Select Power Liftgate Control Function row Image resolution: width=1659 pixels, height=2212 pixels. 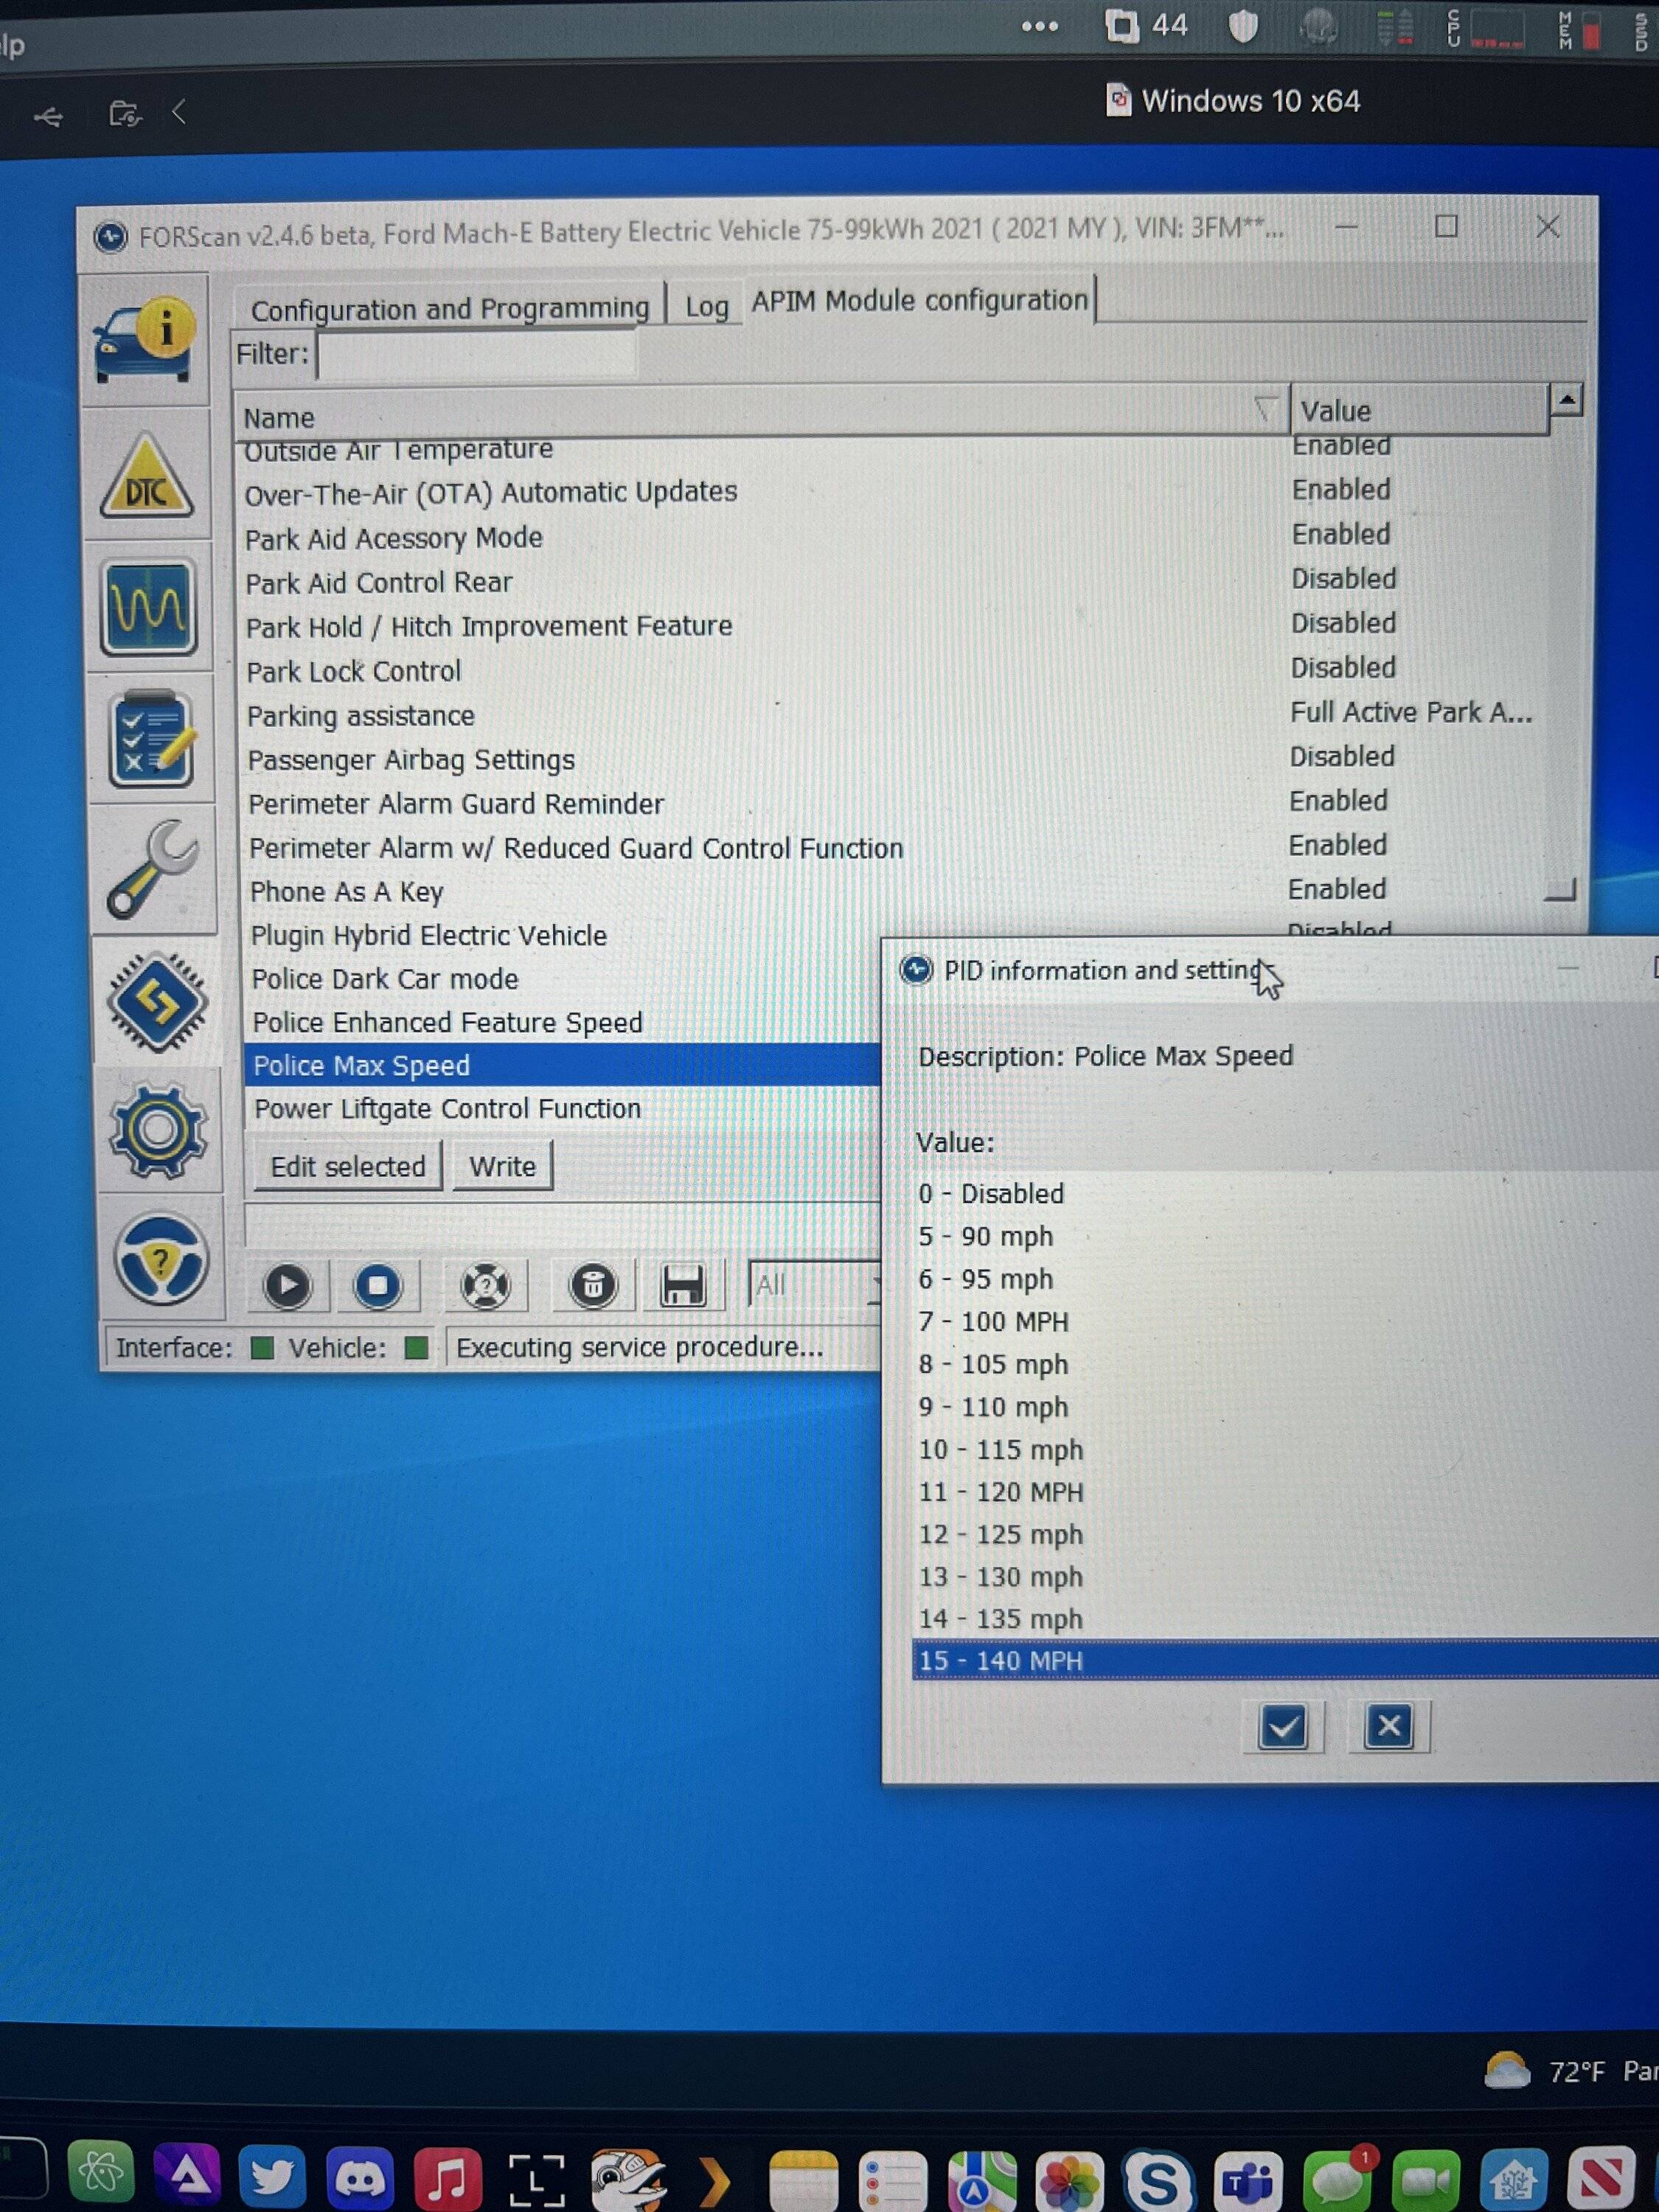pyautogui.click(x=562, y=1109)
